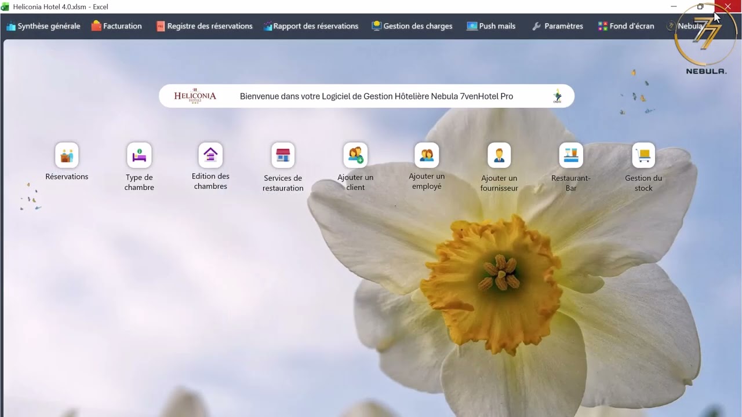Viewport: 742px width, 417px height.
Task: Restore down the Excel window
Action: tap(700, 6)
